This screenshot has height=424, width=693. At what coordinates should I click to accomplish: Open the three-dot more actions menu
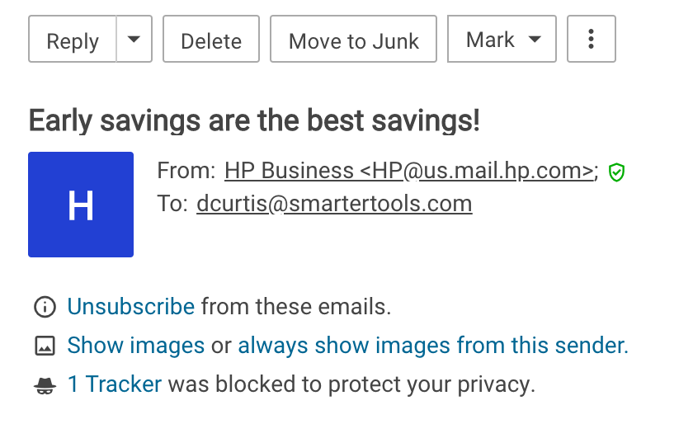(592, 40)
